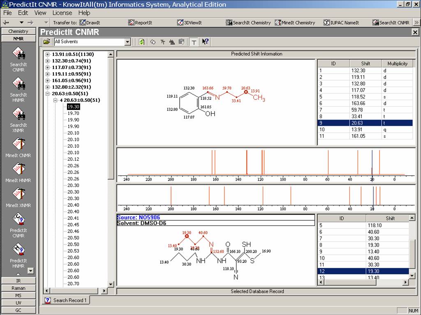Expand the 13.91±0.51(1130) tree node
The image size is (421, 315).
tap(48, 55)
